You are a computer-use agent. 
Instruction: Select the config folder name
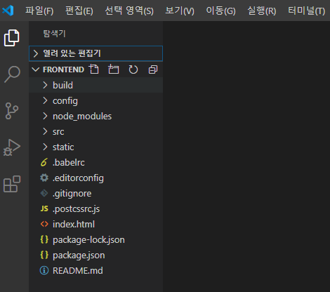click(65, 101)
